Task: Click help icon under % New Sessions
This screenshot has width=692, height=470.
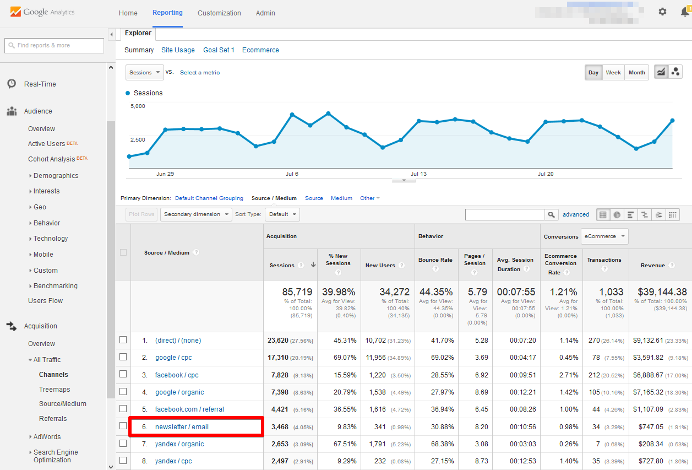Action: [x=338, y=272]
